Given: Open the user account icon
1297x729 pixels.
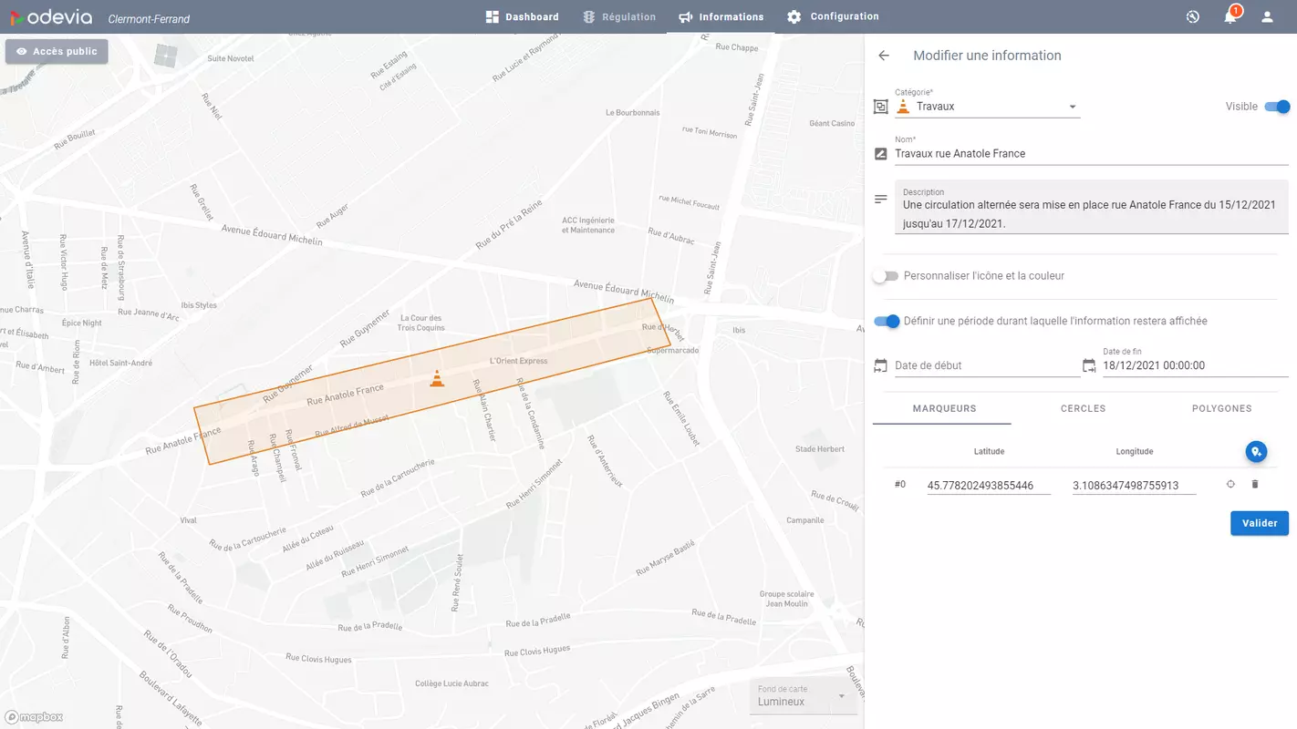Looking at the screenshot, I should (1267, 16).
